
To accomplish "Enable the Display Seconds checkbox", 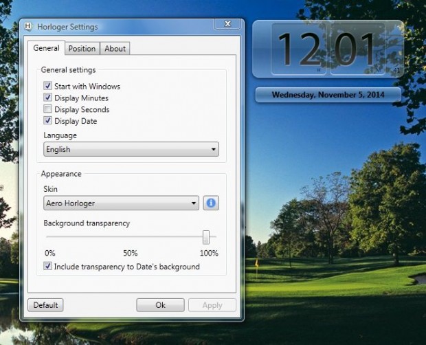I will coord(48,109).
